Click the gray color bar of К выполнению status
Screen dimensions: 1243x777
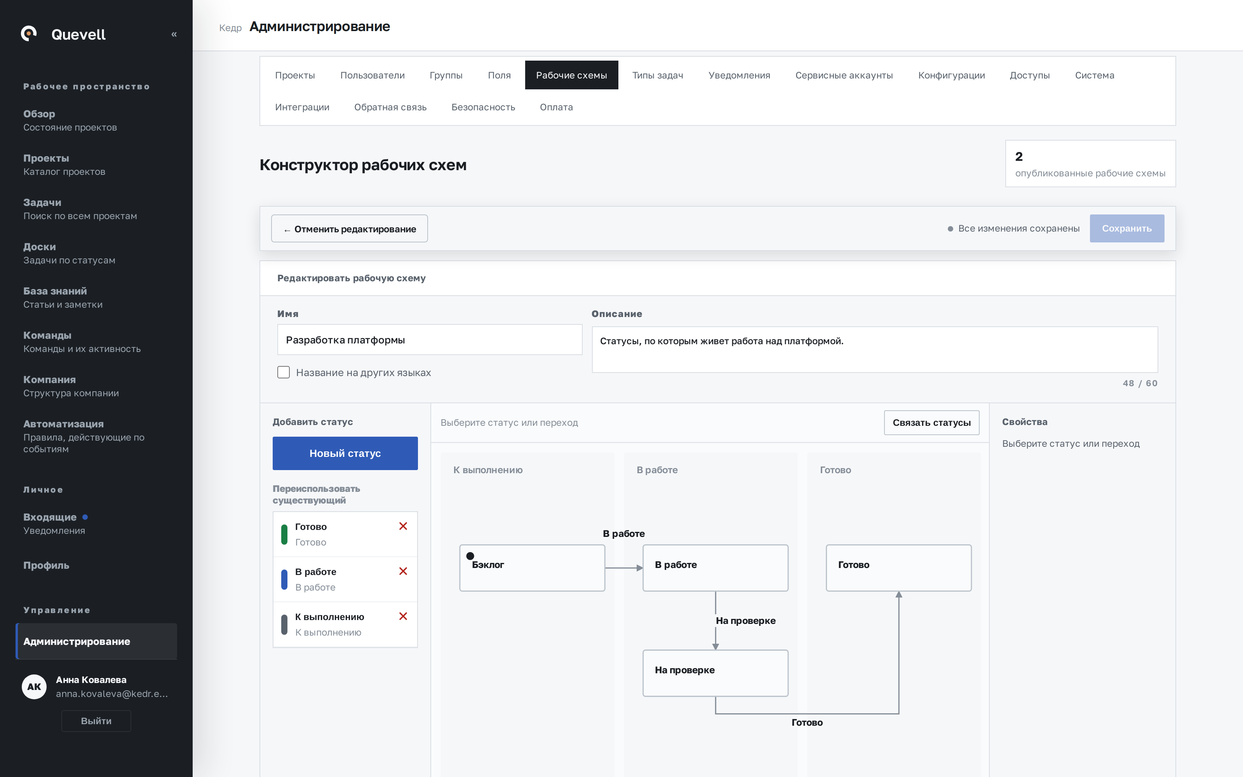[284, 625]
